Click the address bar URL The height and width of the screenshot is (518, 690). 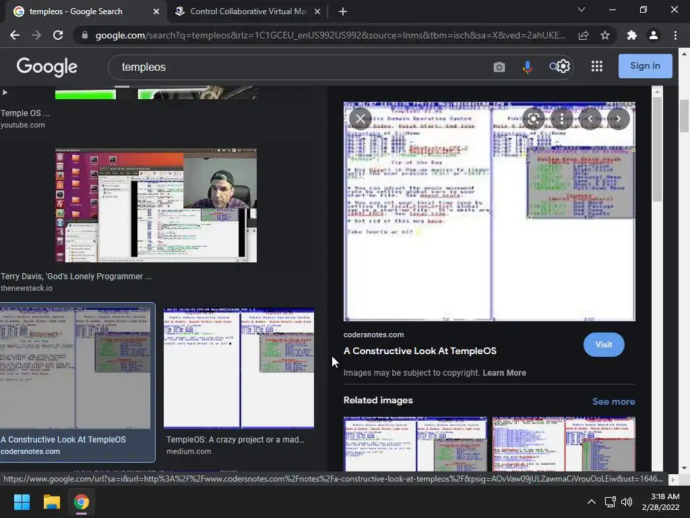(x=330, y=35)
